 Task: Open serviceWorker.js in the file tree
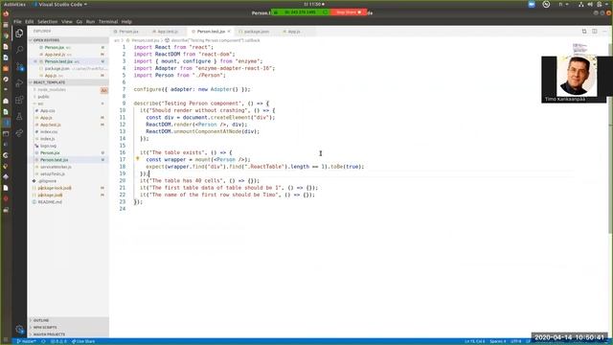56,167
